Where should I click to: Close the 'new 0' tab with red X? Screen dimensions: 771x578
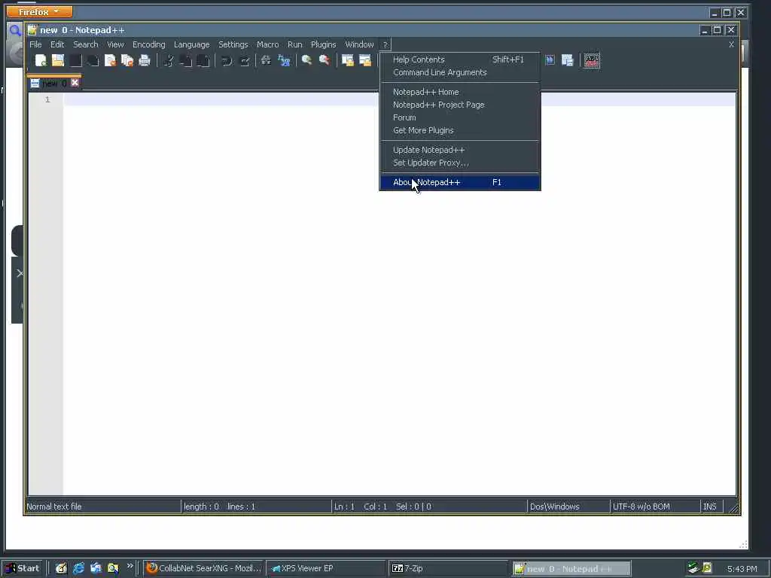click(75, 83)
